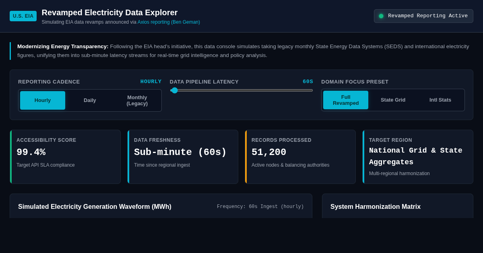Click the green status indicator dot
Viewport: 483px width, 253px height.
pyautogui.click(x=381, y=16)
